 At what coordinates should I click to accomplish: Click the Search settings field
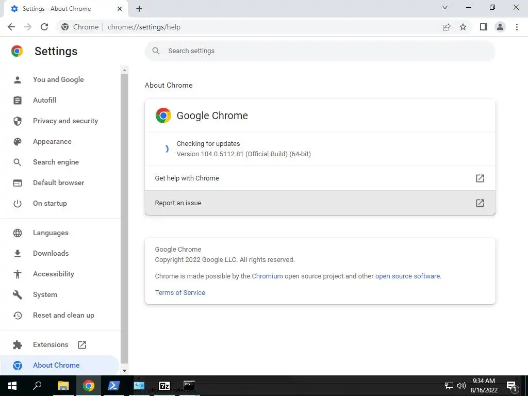pyautogui.click(x=320, y=51)
